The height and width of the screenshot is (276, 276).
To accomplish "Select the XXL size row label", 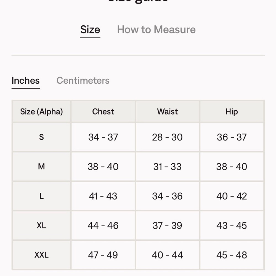I will click(42, 255).
